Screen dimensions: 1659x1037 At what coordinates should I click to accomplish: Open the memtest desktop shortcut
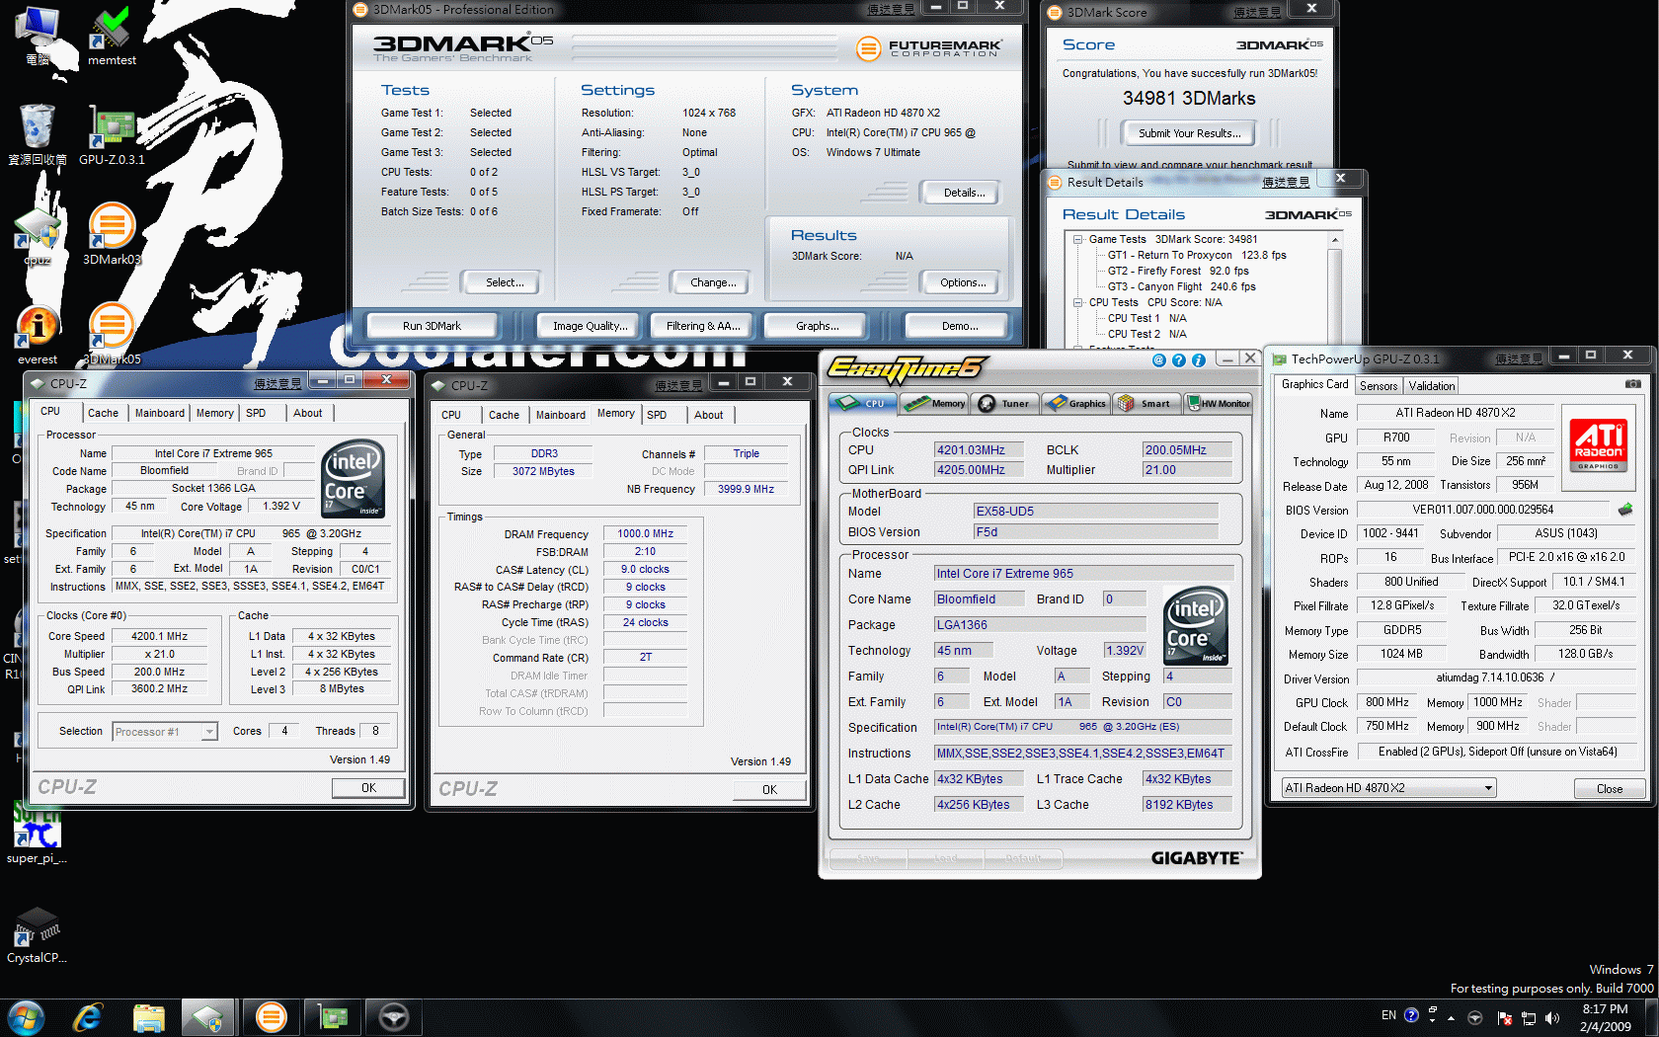point(112,36)
